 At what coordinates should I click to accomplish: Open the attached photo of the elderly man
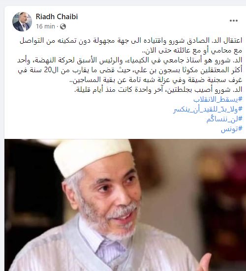point(125,205)
